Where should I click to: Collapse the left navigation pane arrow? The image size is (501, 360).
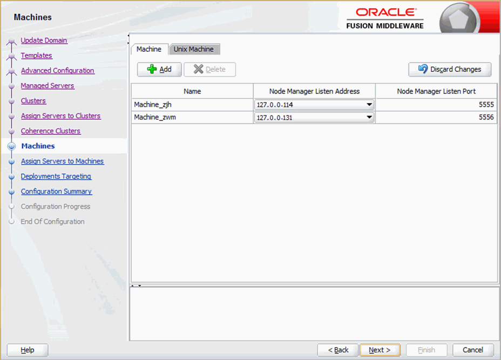pyautogui.click(x=128, y=37)
